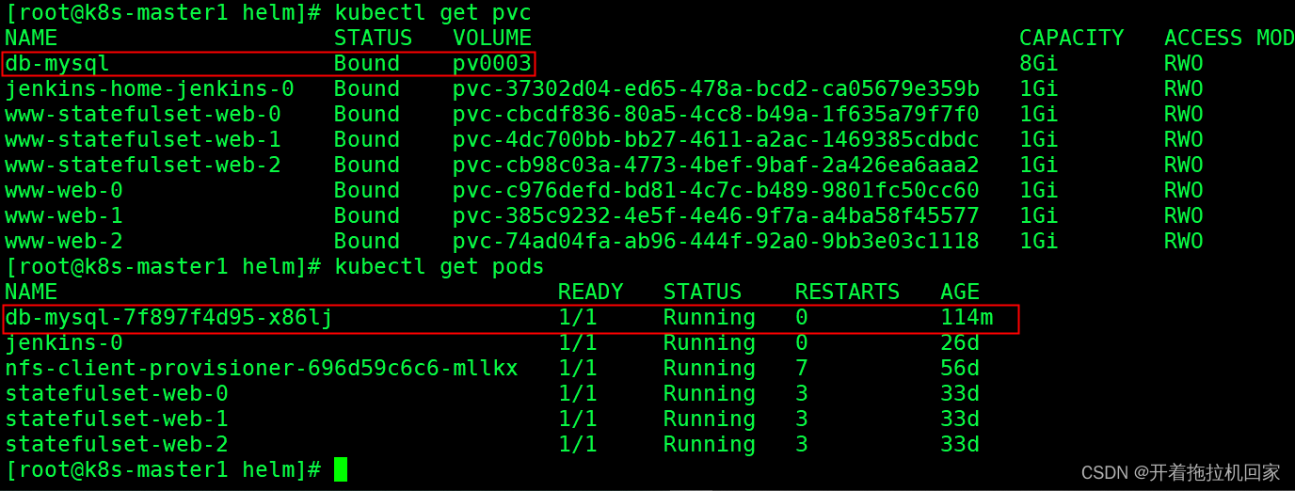Click the kubectl get pods command text

(x=440, y=267)
